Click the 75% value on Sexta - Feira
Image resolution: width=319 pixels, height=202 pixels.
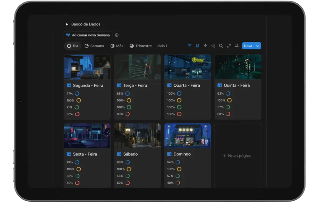[70, 162]
